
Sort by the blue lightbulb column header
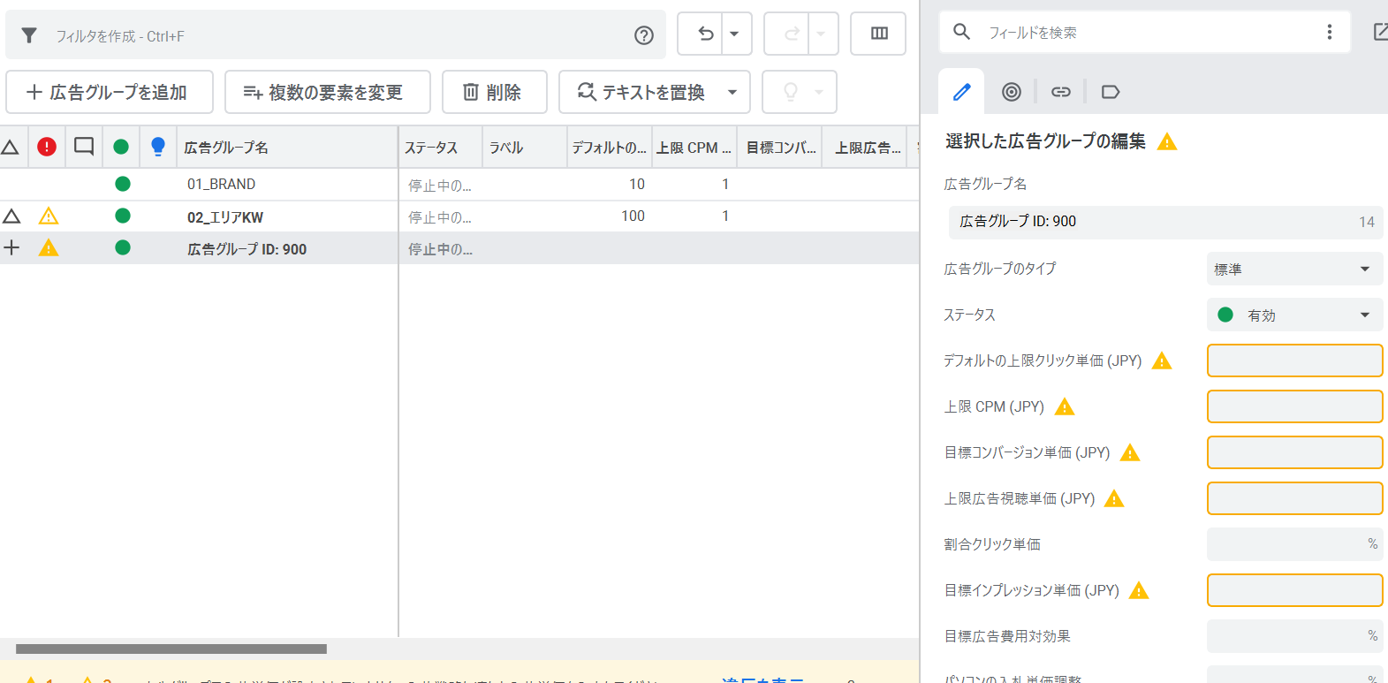[158, 147]
